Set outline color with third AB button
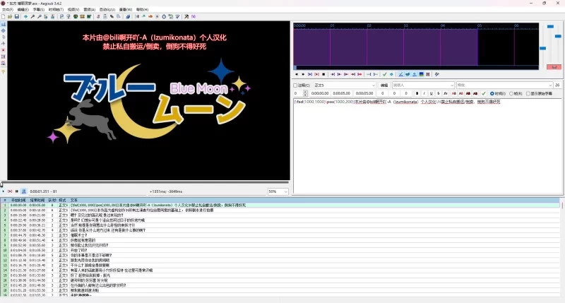The image size is (565, 303). click(x=468, y=93)
